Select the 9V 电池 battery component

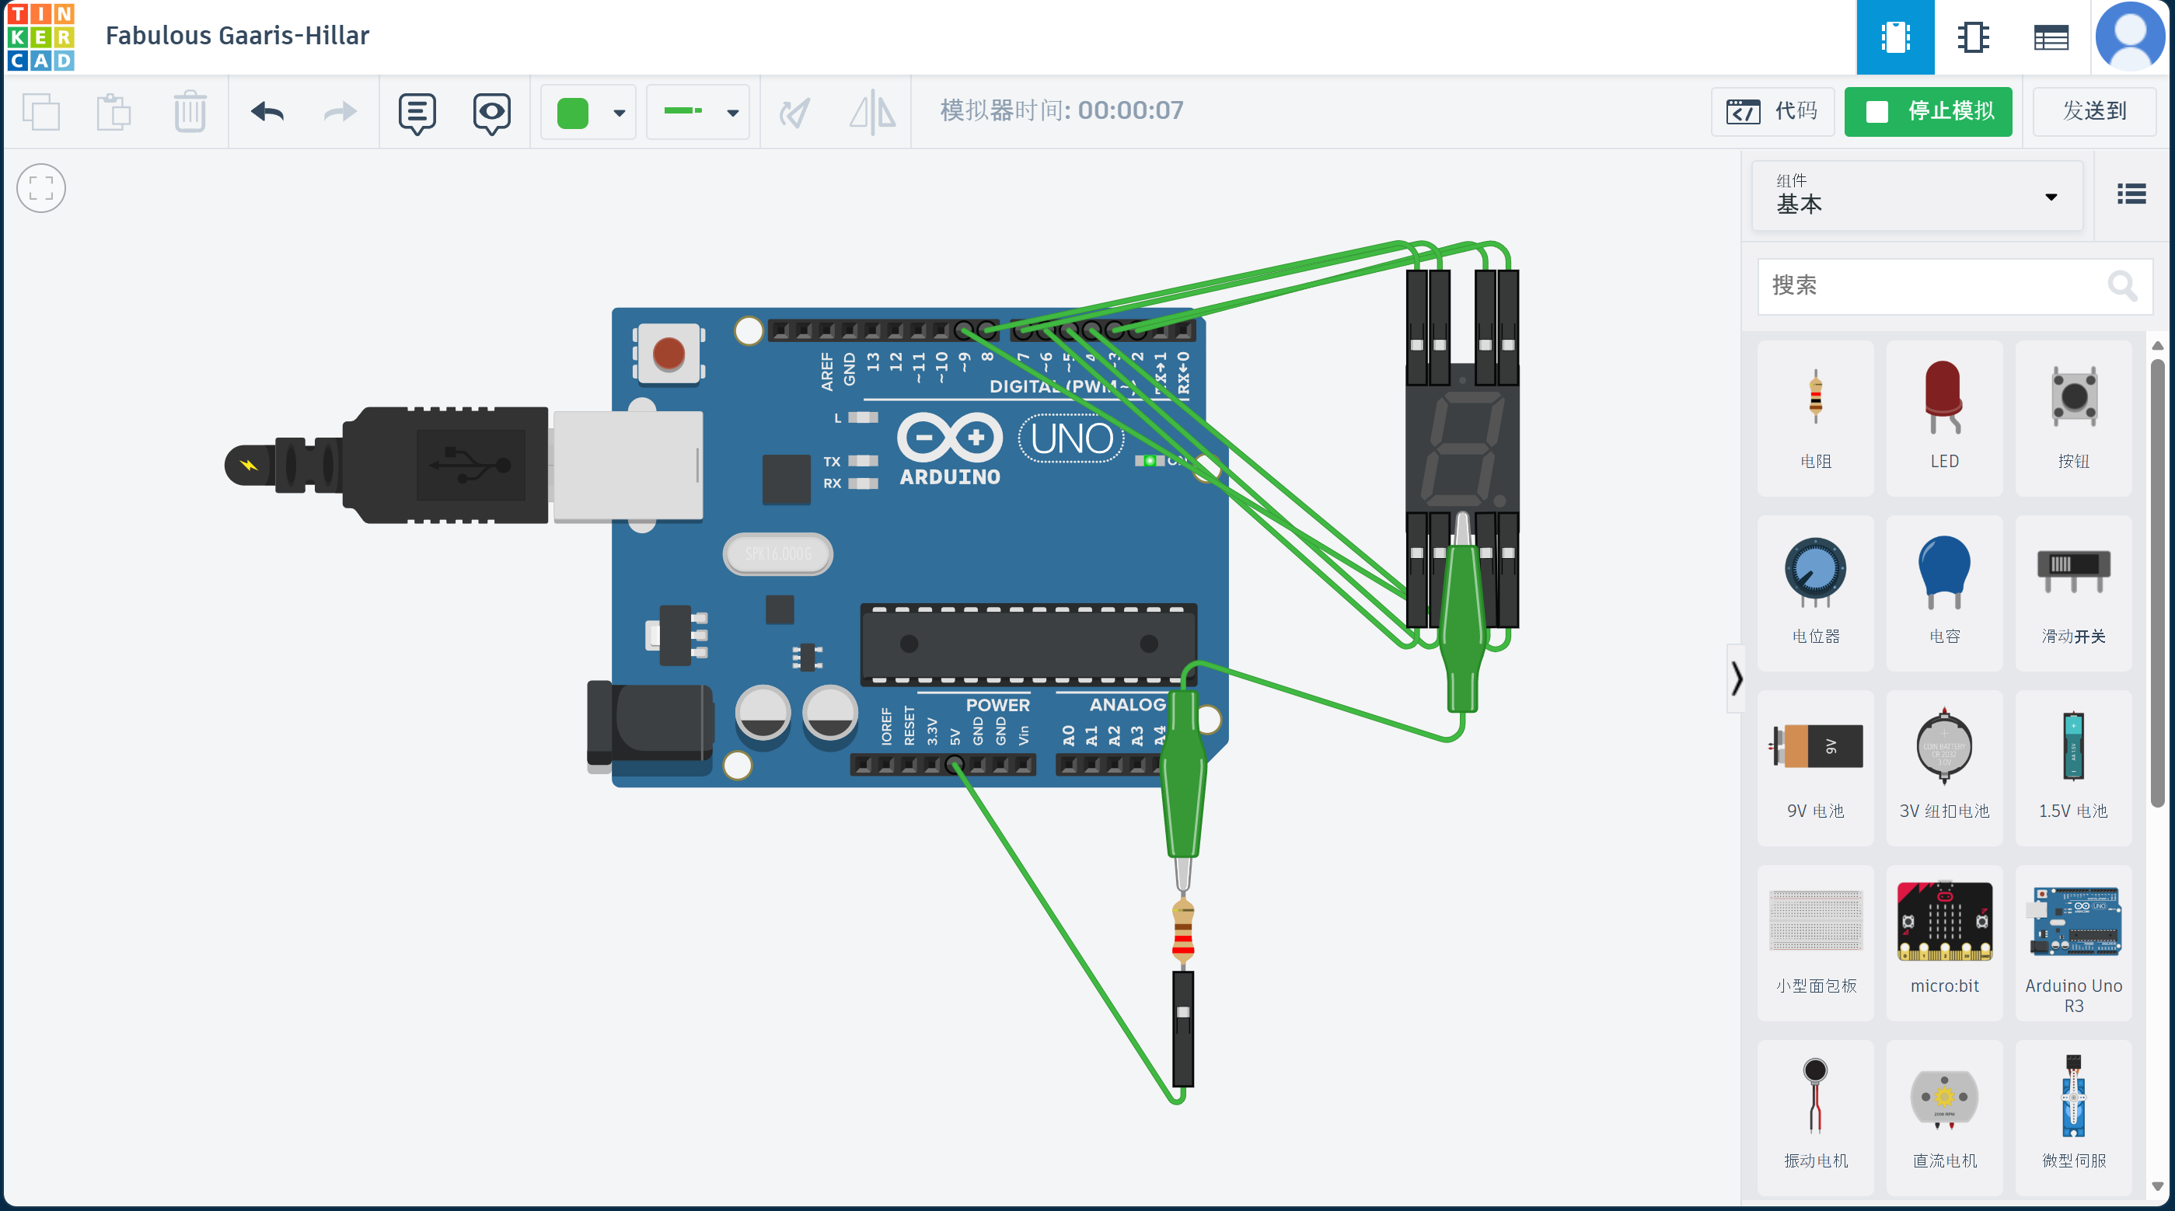(1815, 768)
